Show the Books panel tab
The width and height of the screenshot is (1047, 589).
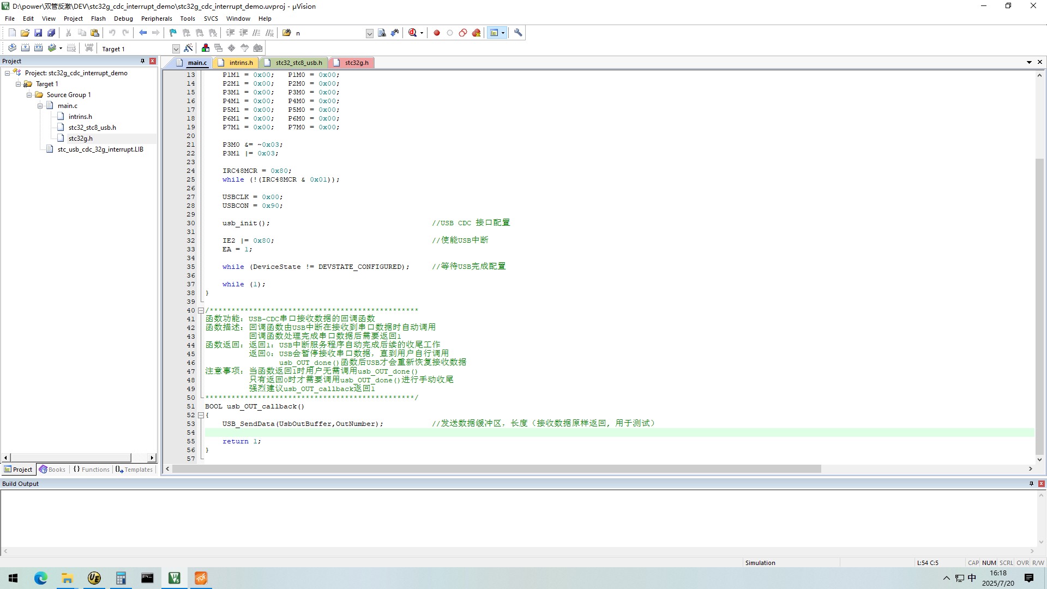tap(52, 470)
